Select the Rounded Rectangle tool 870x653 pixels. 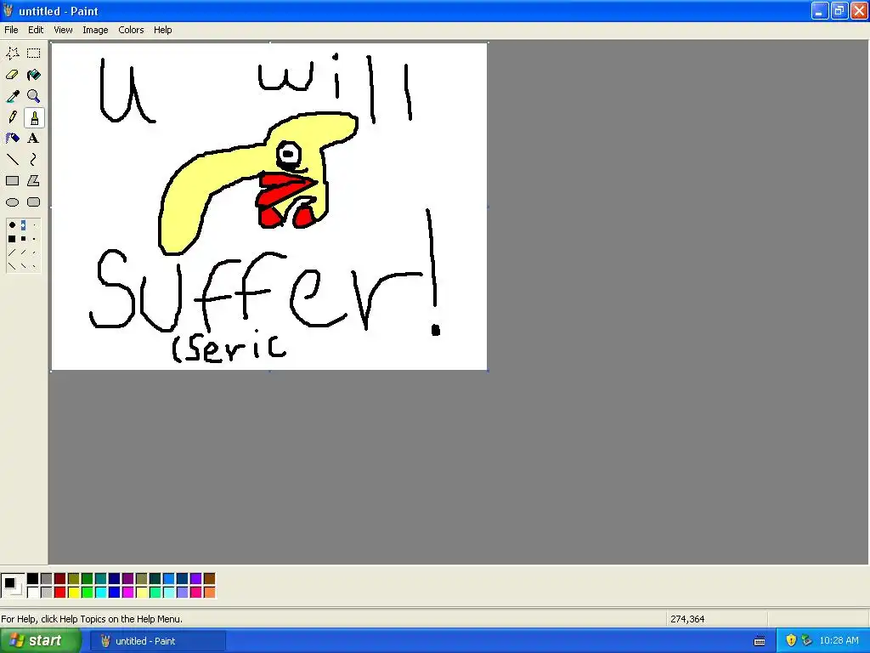(34, 202)
